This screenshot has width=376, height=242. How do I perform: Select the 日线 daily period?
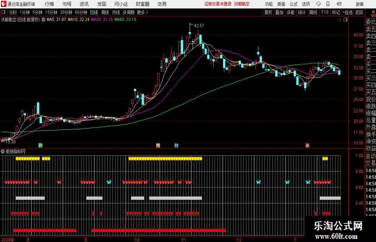(x=94, y=12)
